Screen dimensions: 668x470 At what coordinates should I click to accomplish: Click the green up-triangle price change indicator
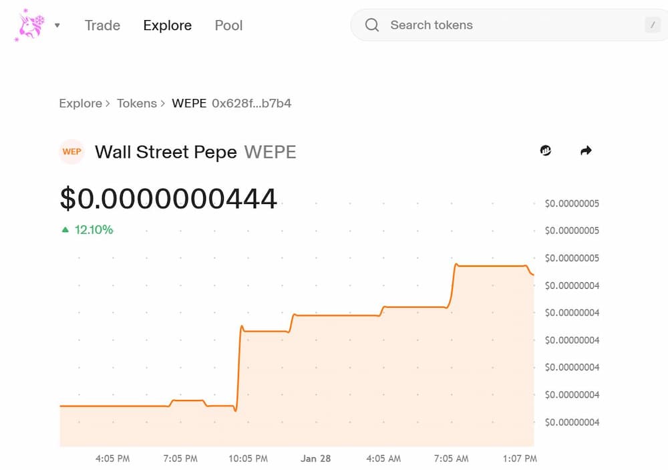coord(65,230)
